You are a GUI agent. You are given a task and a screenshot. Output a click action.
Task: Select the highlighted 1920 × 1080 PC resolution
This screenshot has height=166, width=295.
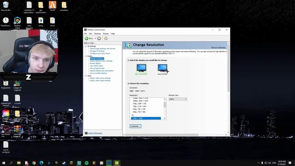[146, 119]
